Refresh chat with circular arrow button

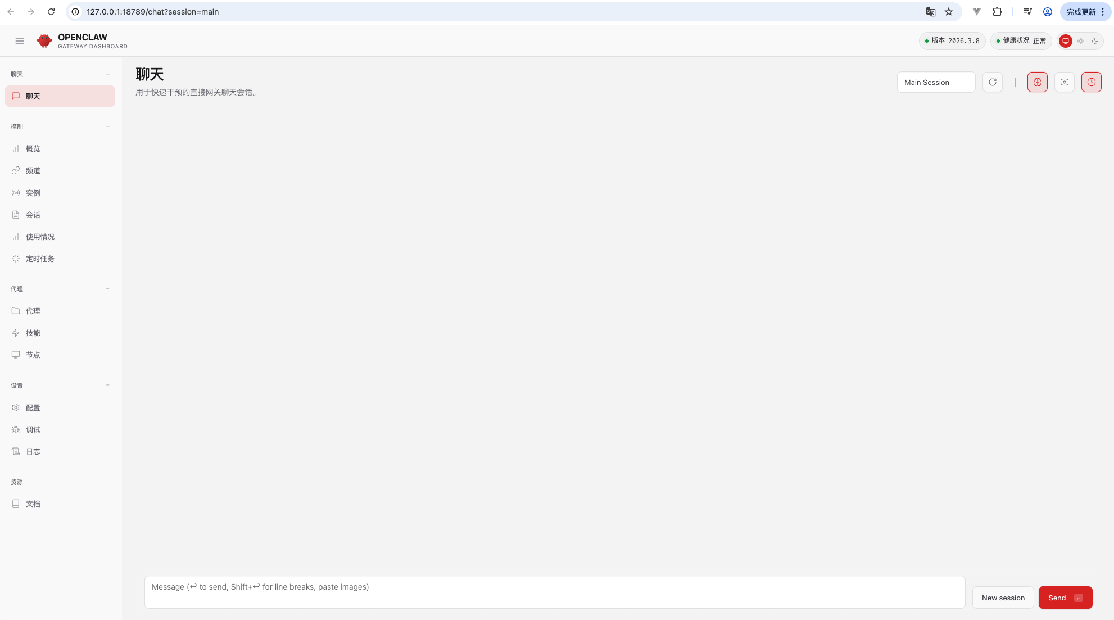(x=993, y=82)
